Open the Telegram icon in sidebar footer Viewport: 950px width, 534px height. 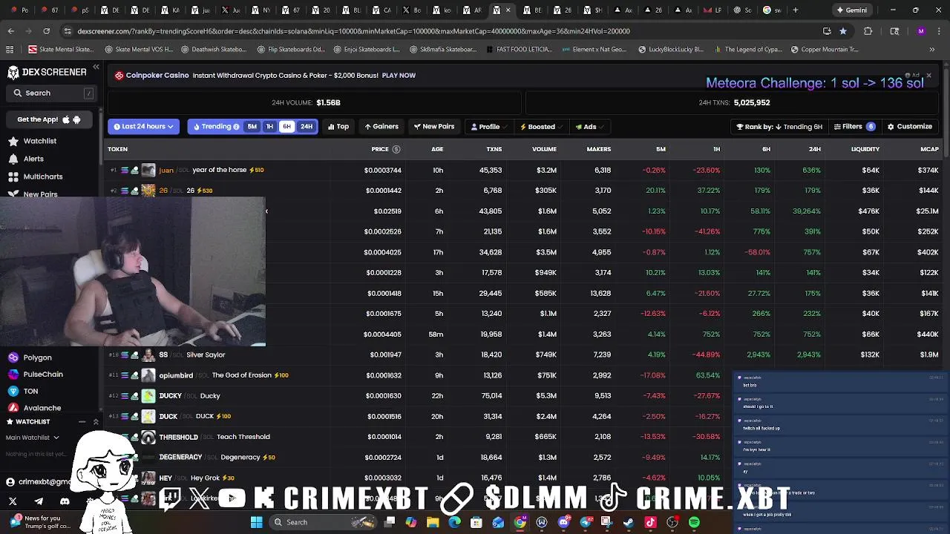click(x=39, y=501)
